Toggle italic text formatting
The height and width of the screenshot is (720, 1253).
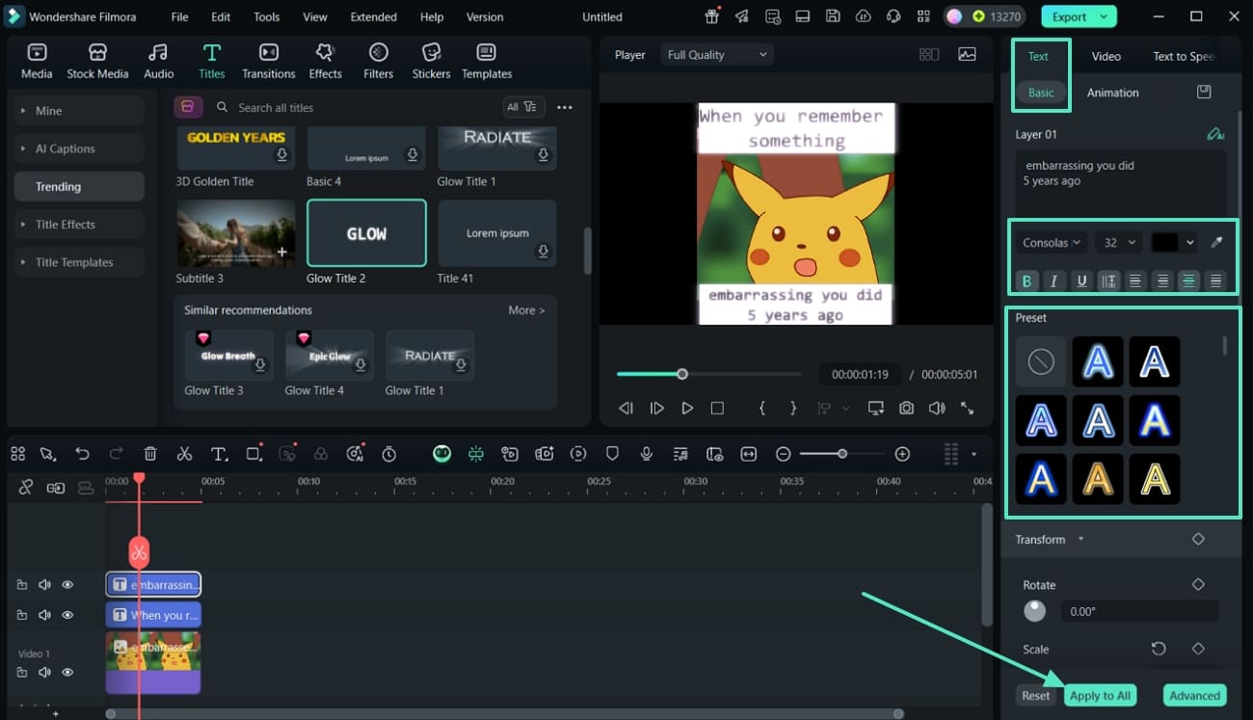(1053, 281)
